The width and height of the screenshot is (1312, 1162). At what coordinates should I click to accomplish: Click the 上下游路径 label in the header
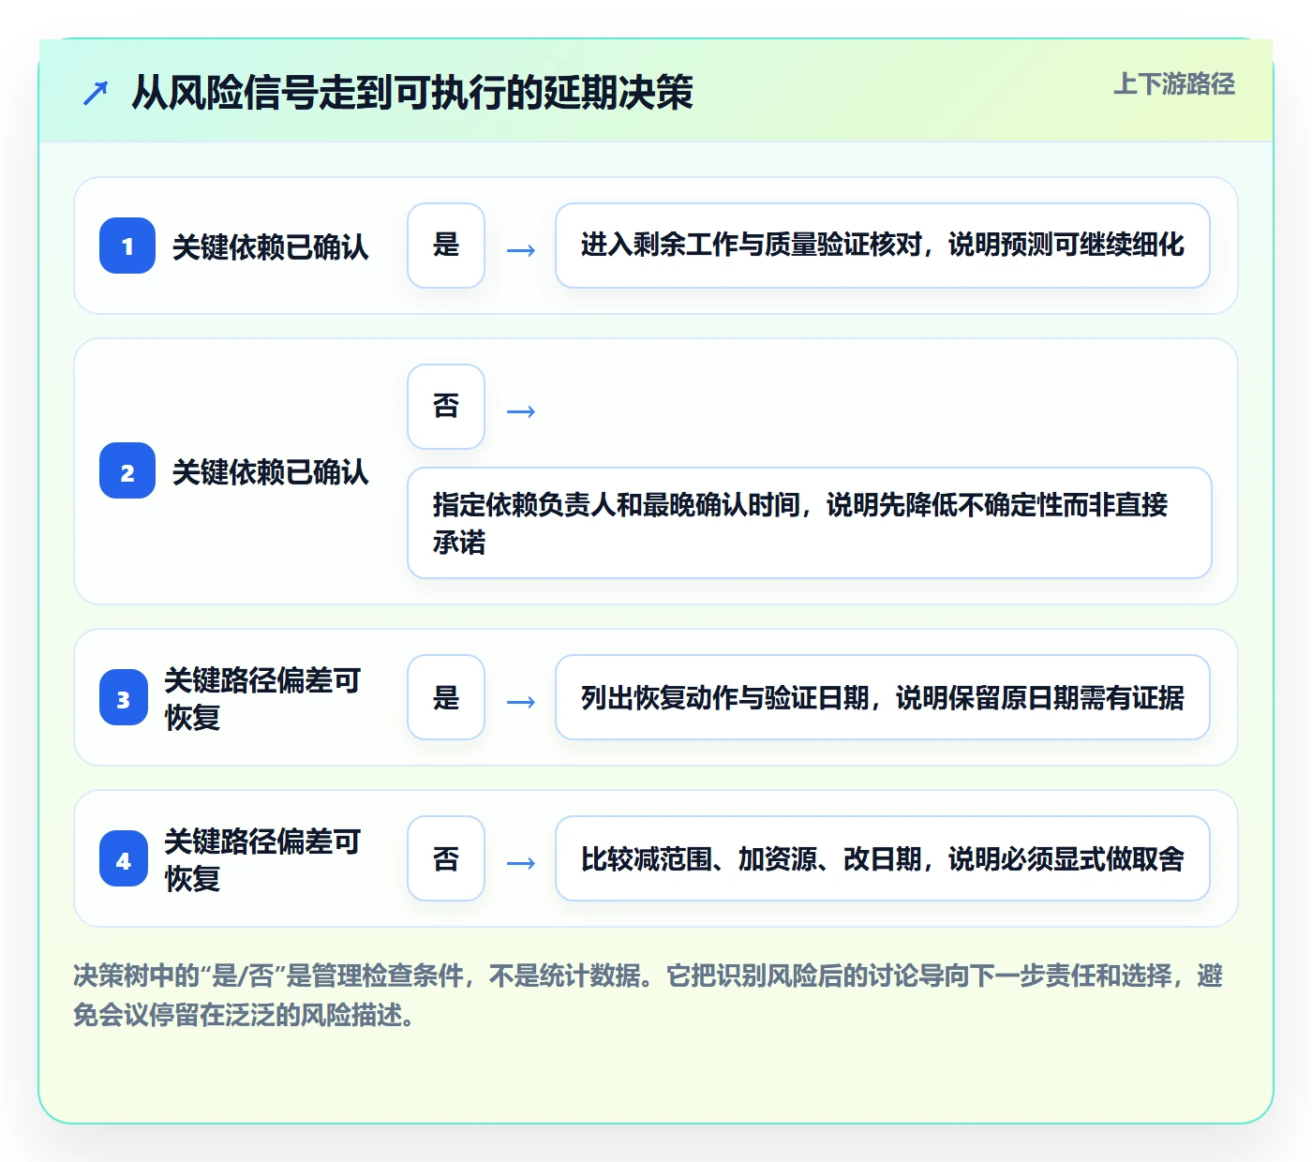(1174, 84)
